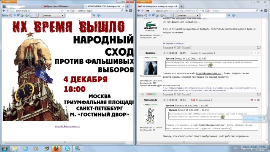Image resolution: width=270 pixels, height=152 pixels.
Task: Go back in the right yaplakal window
Action: click(139, 11)
